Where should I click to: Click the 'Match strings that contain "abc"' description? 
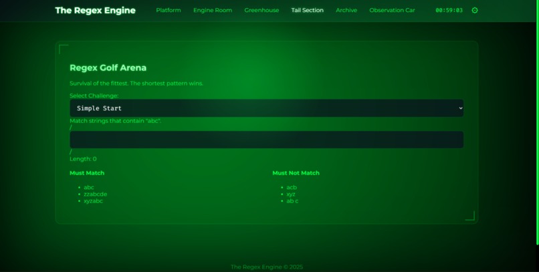pos(116,121)
